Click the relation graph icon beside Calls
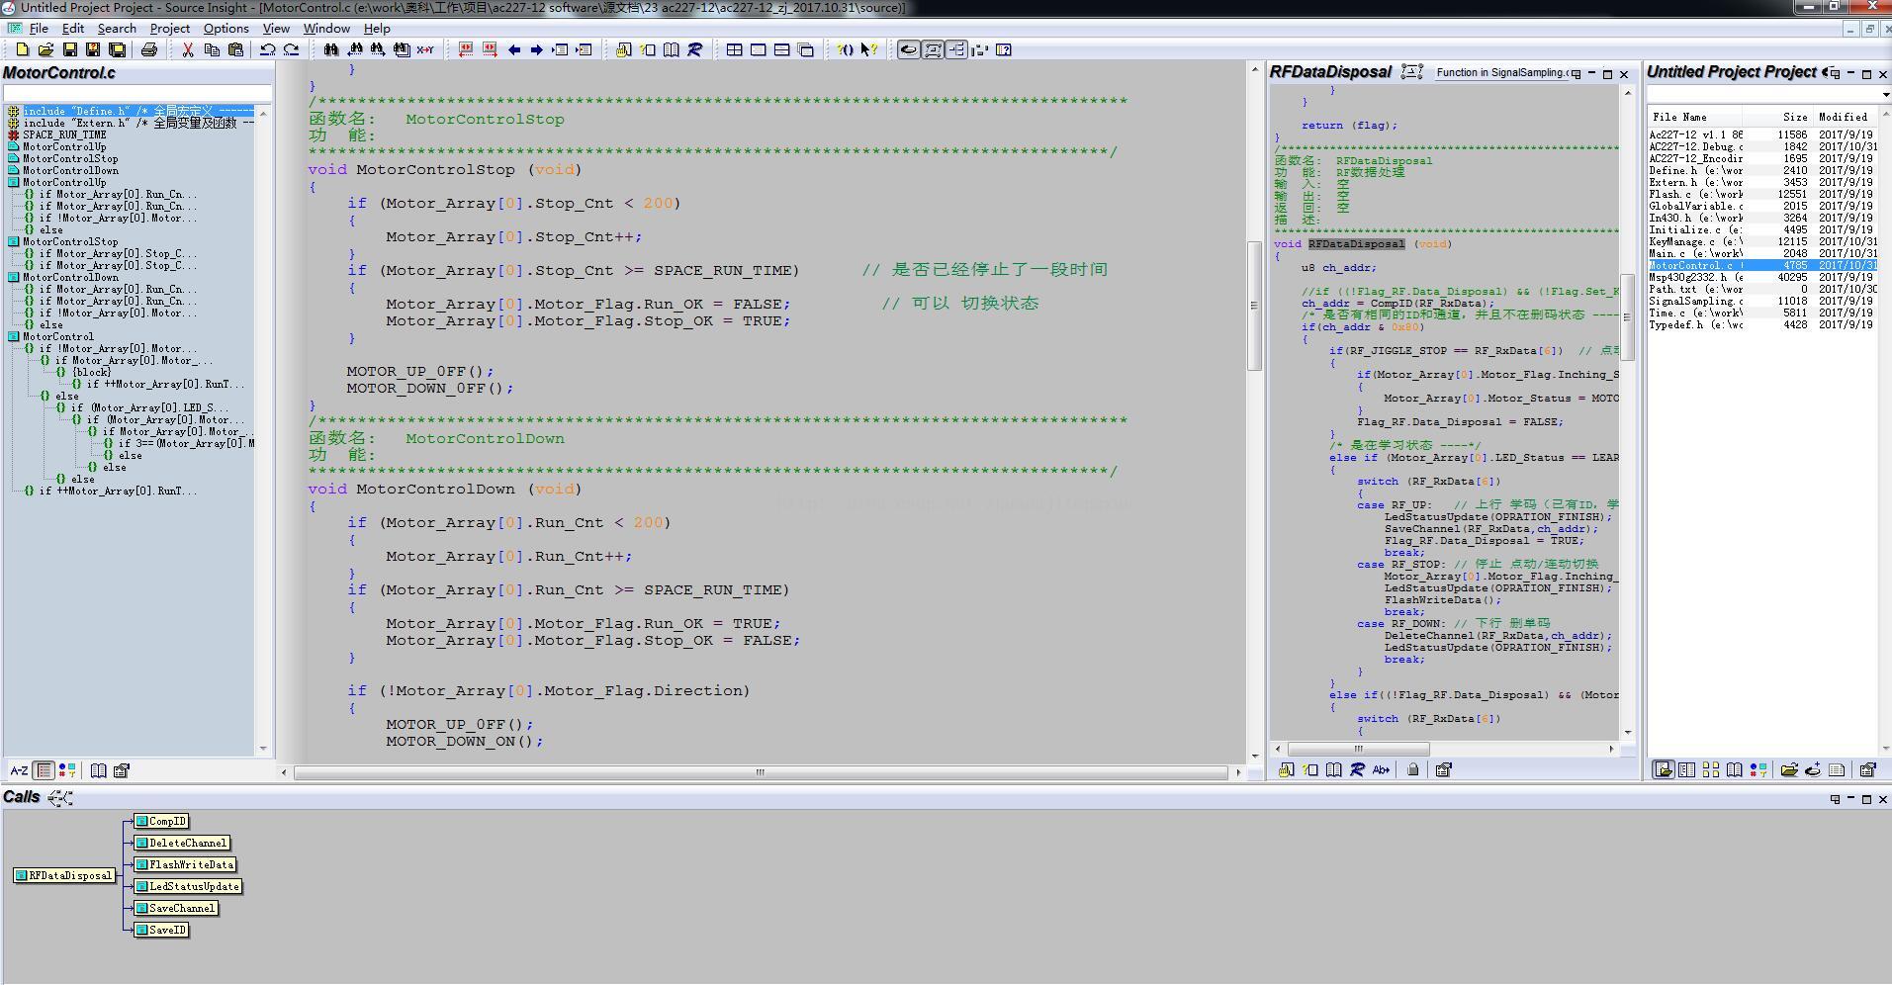The image size is (1892, 985). (x=60, y=798)
